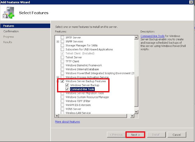Check Windows PowerShell Integrated Scripting Environment checkbox
Viewport: 195px width, 142px height.
pos(62,73)
